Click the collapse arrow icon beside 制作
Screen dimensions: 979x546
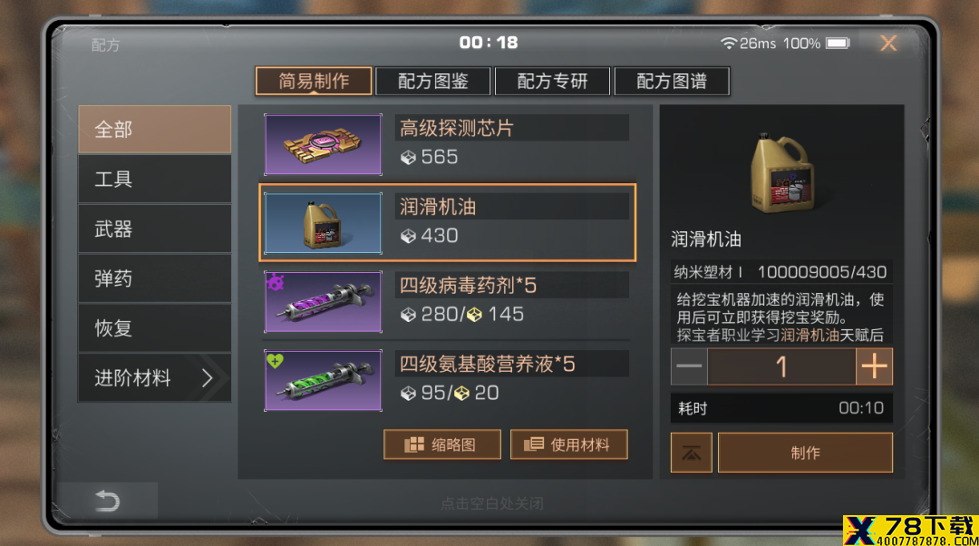pyautogui.click(x=691, y=453)
